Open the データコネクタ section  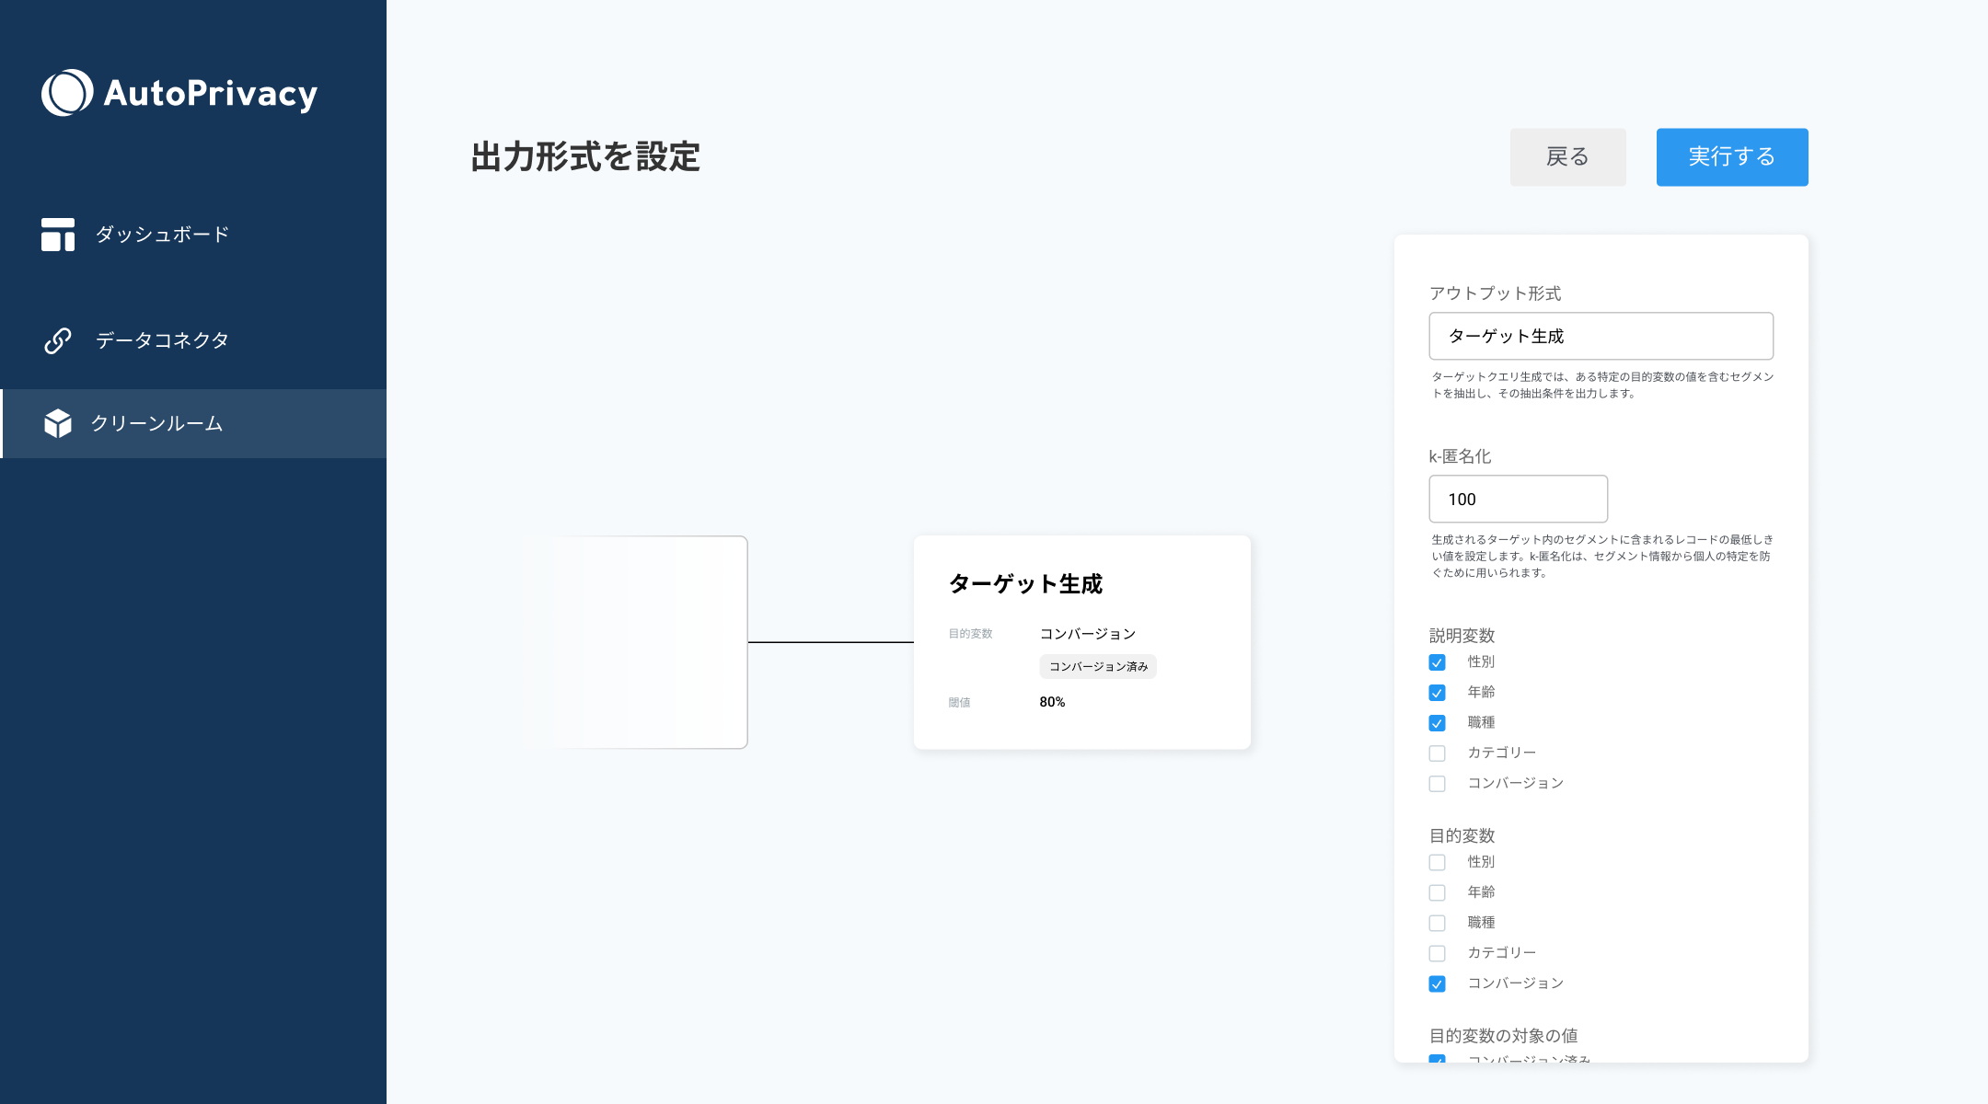(x=160, y=339)
